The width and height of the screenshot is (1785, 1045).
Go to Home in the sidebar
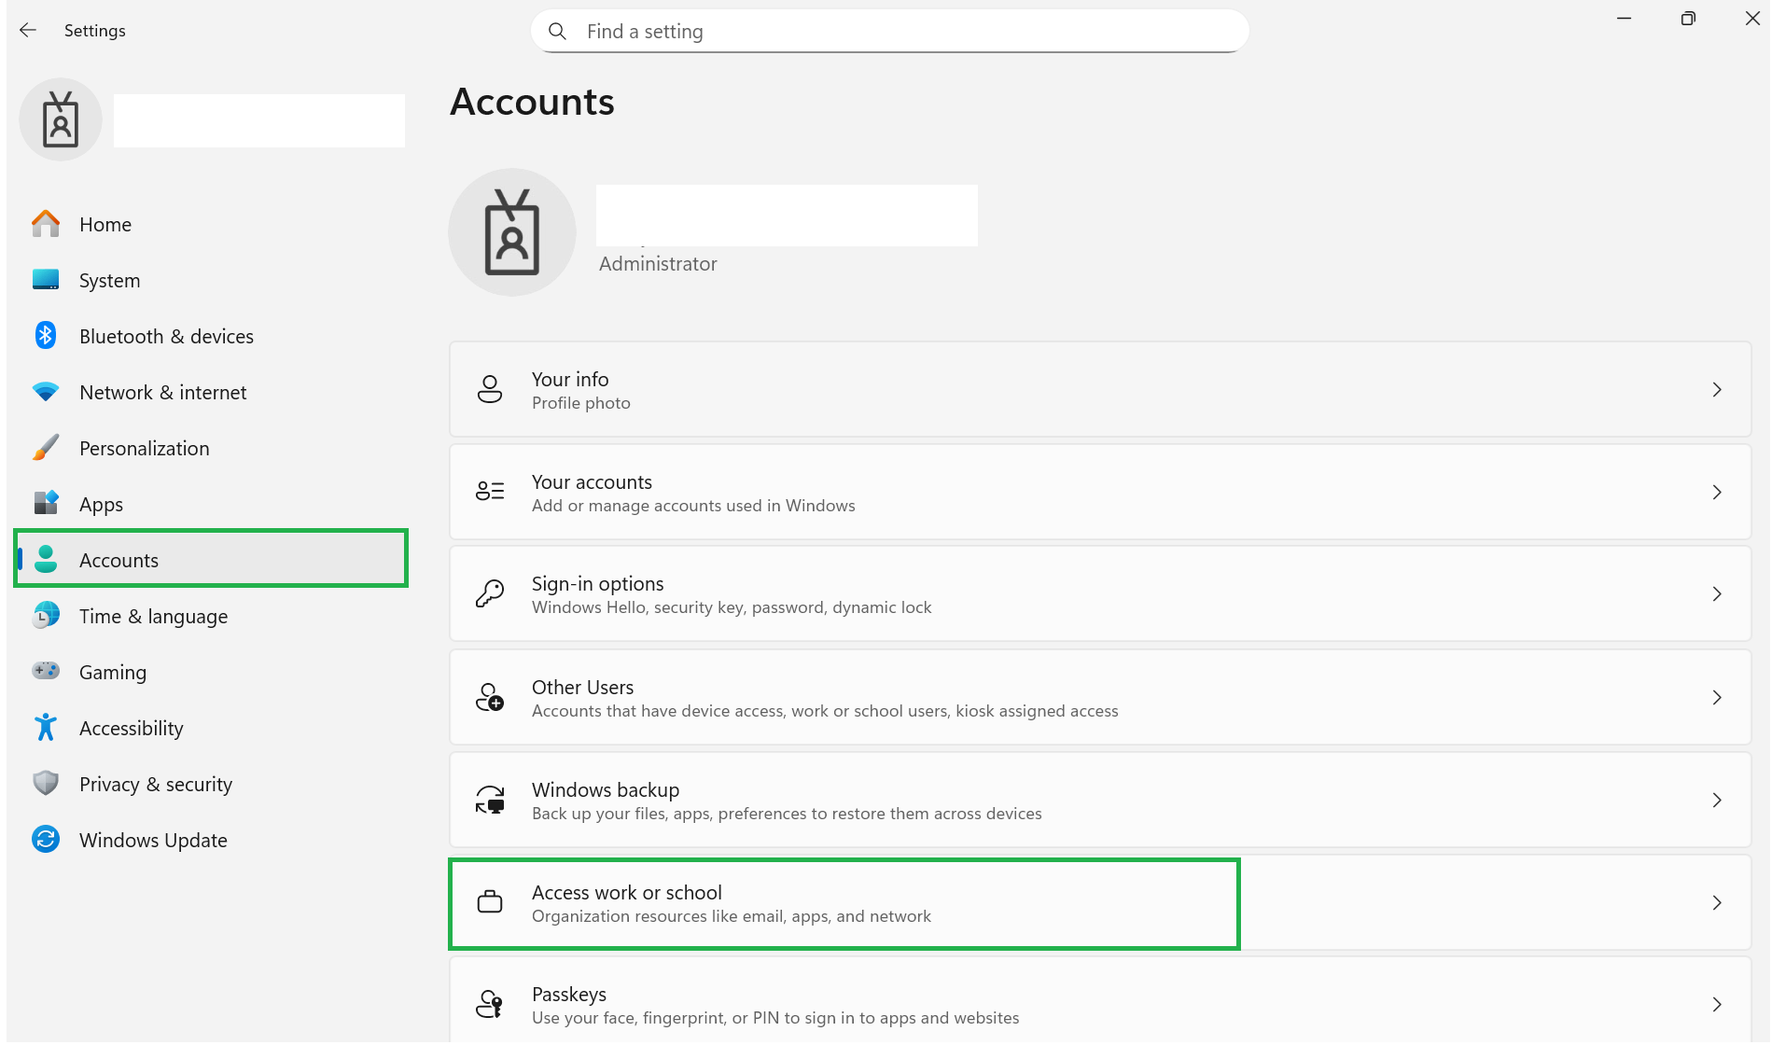click(212, 224)
